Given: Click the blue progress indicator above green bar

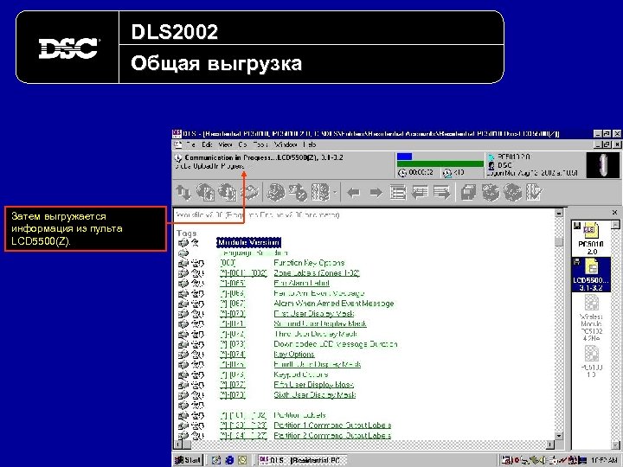Looking at the screenshot, I should [404, 157].
